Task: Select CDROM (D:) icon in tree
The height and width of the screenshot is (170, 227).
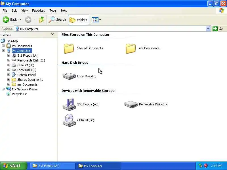Action: 14,65
